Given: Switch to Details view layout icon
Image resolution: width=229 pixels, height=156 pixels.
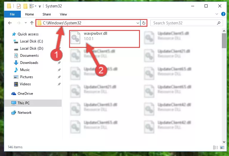Looking at the screenshot, I should [216, 148].
